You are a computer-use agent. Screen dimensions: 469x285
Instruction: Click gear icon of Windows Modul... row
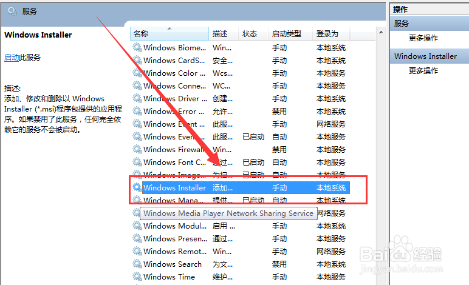click(137, 226)
